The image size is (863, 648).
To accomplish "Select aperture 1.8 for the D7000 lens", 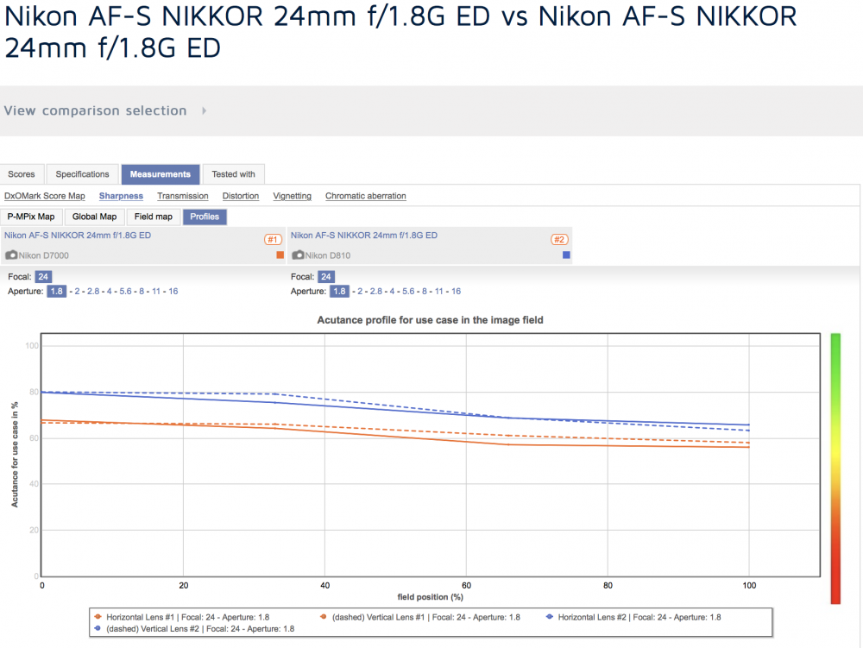I will tap(57, 291).
